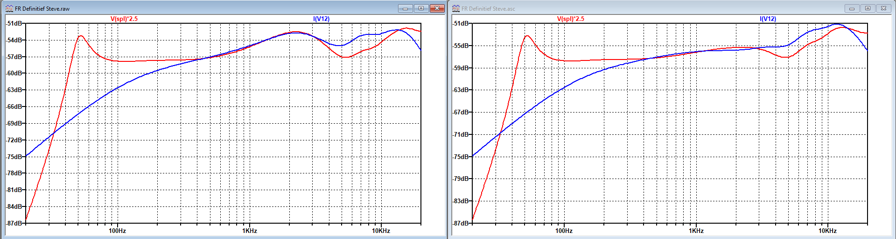The width and height of the screenshot is (896, 239).
Task: Click the -87dB axis label in the .raw window
Action: [x=14, y=223]
